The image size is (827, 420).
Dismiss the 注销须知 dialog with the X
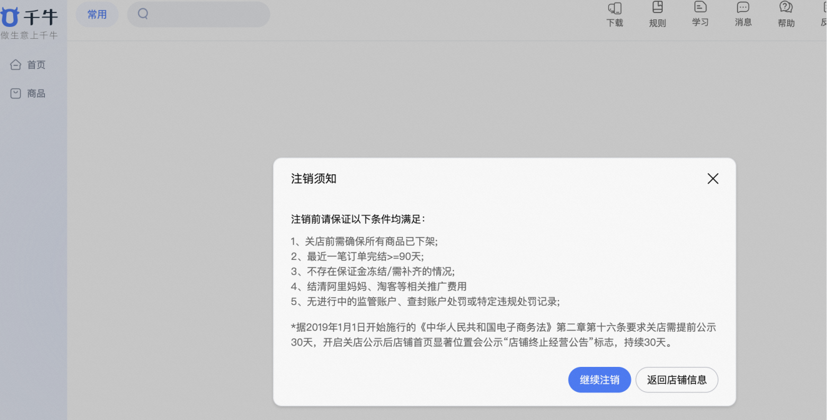point(713,178)
